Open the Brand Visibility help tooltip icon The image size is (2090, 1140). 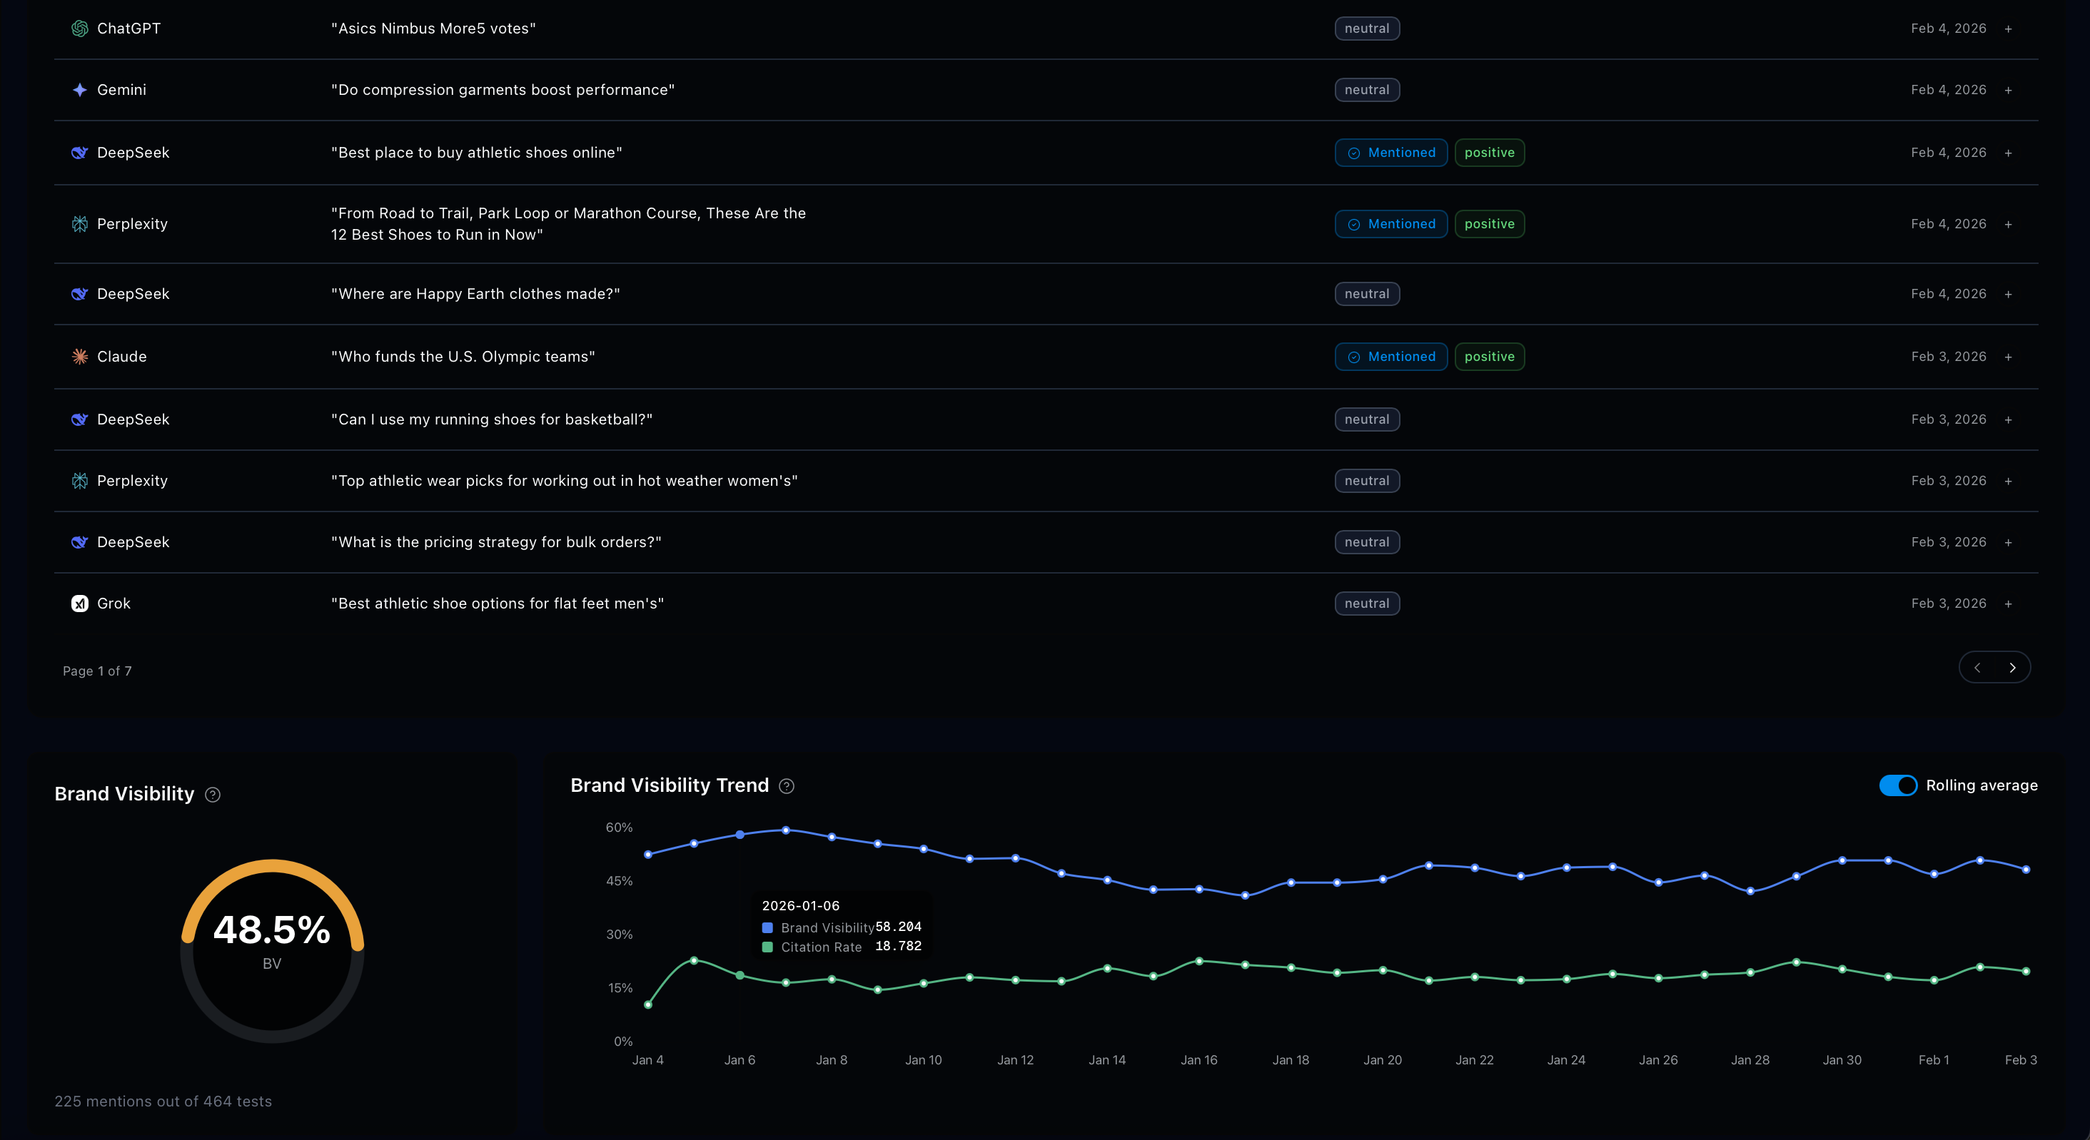(x=213, y=795)
